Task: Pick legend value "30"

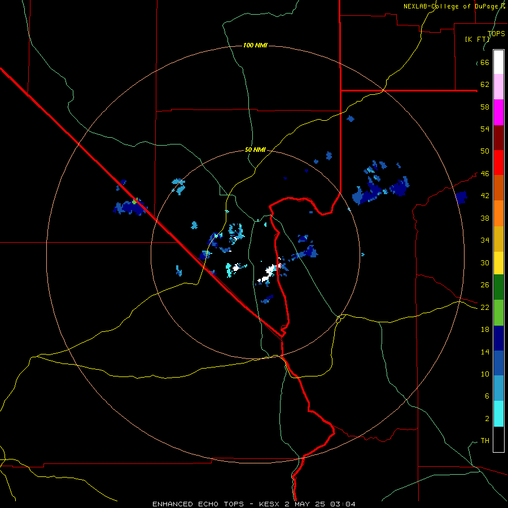Action: (x=485, y=262)
